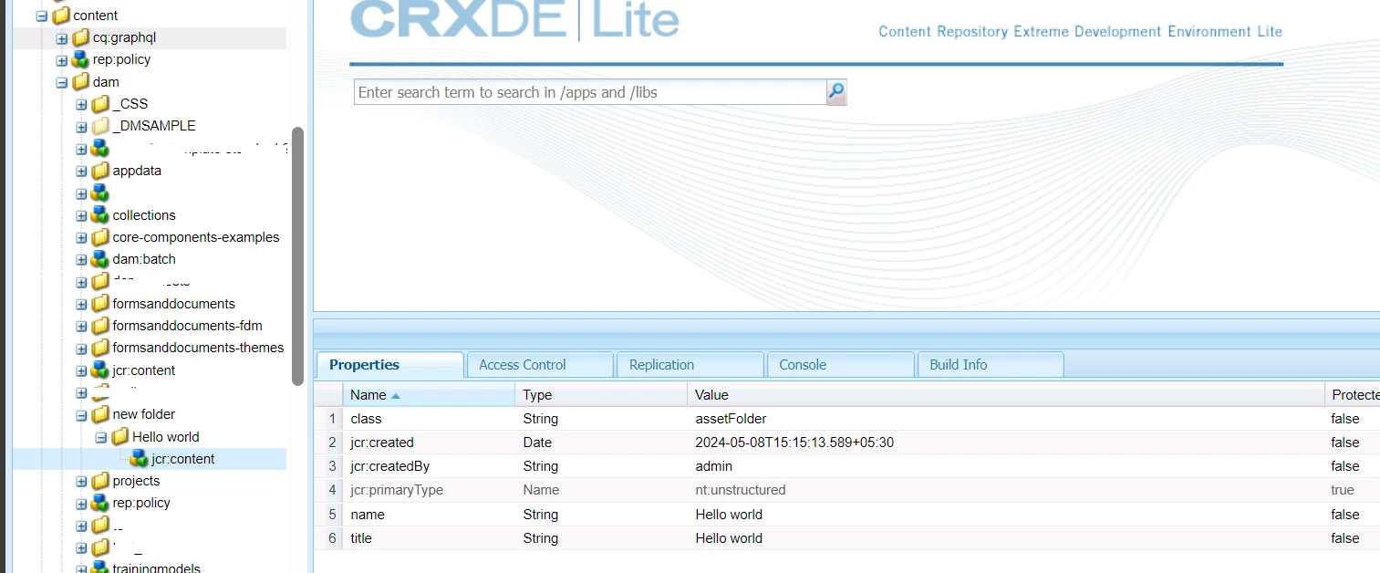Image resolution: width=1380 pixels, height=573 pixels.
Task: Collapse the content tree node
Action: point(42,16)
